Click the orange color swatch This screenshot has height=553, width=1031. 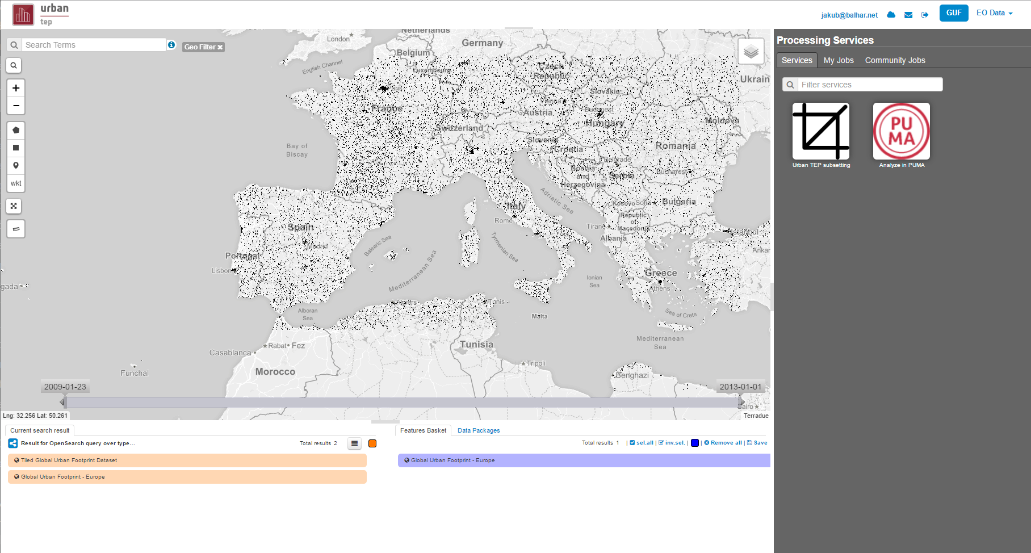click(372, 443)
